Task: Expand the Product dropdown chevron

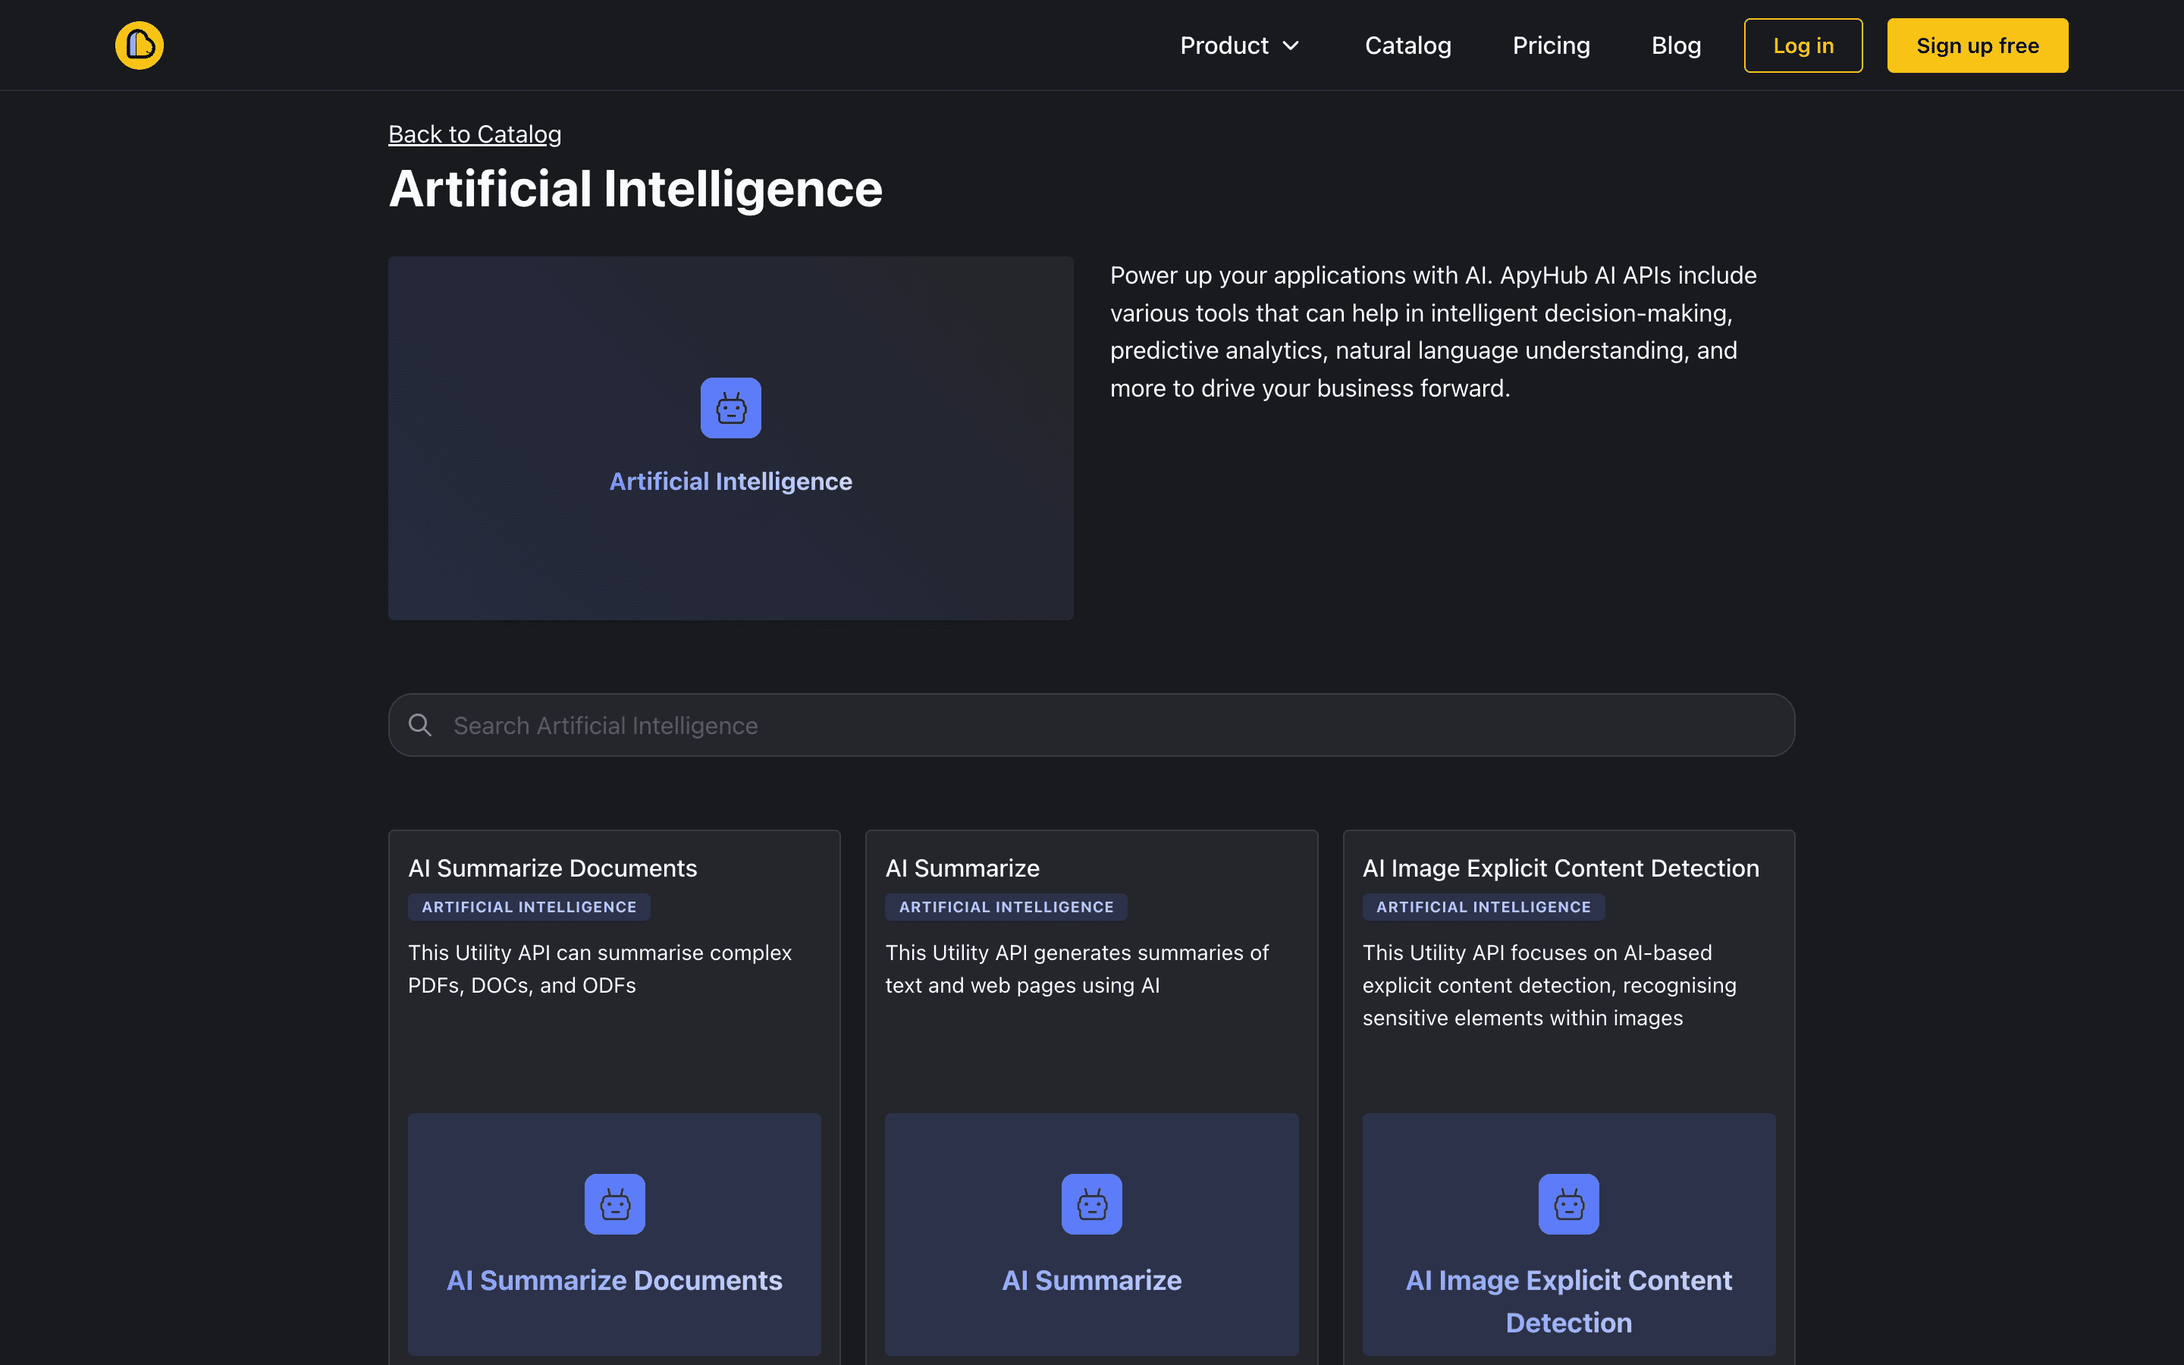Action: point(1291,46)
